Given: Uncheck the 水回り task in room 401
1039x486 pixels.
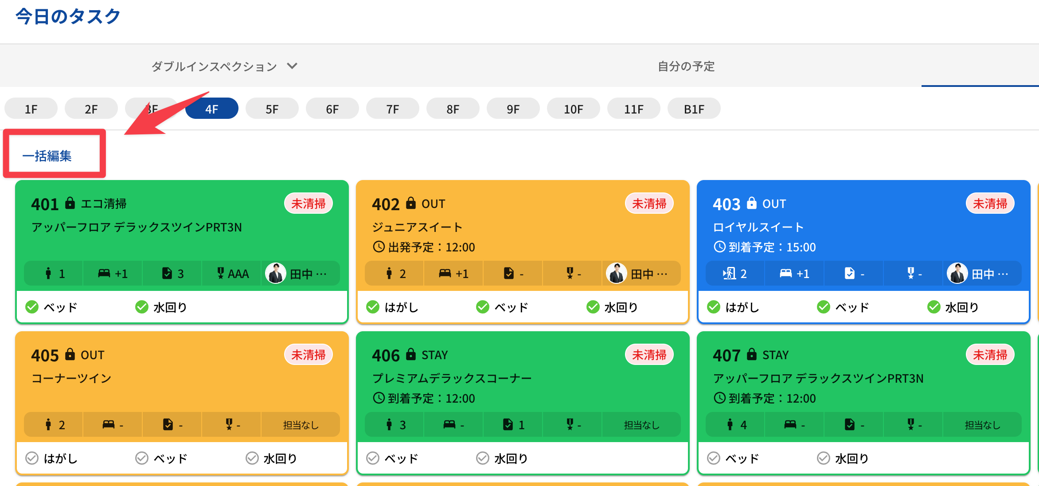Looking at the screenshot, I should [x=142, y=306].
